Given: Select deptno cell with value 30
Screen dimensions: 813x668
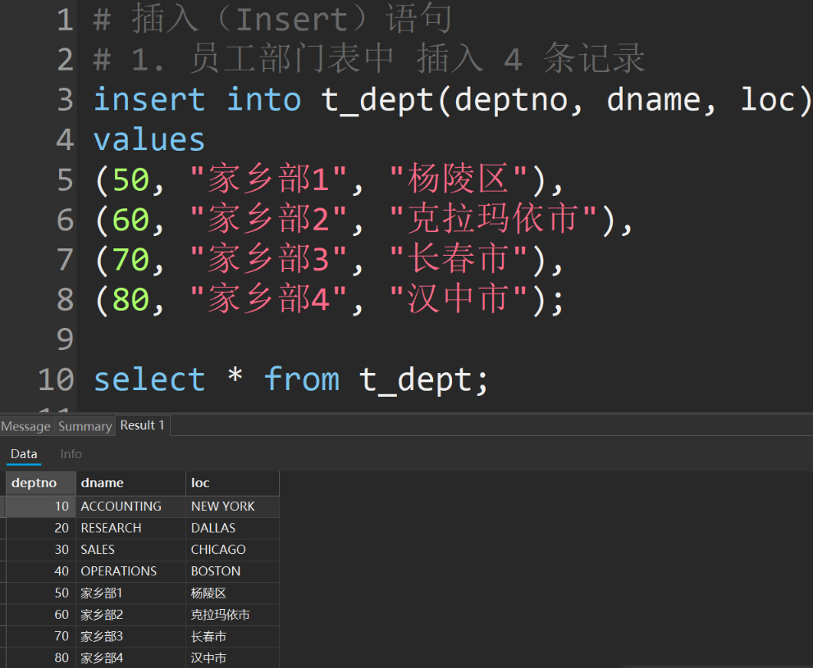Looking at the screenshot, I should pos(41,549).
